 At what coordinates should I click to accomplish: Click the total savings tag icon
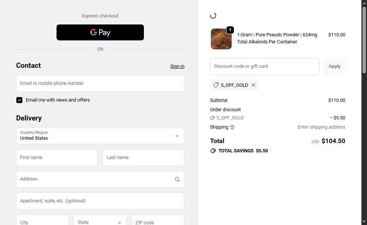point(213,151)
